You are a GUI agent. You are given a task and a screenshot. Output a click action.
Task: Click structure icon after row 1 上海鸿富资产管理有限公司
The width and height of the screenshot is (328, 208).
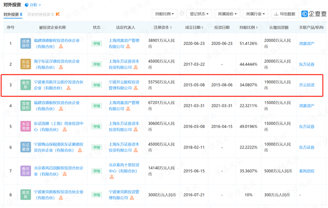(x=128, y=47)
